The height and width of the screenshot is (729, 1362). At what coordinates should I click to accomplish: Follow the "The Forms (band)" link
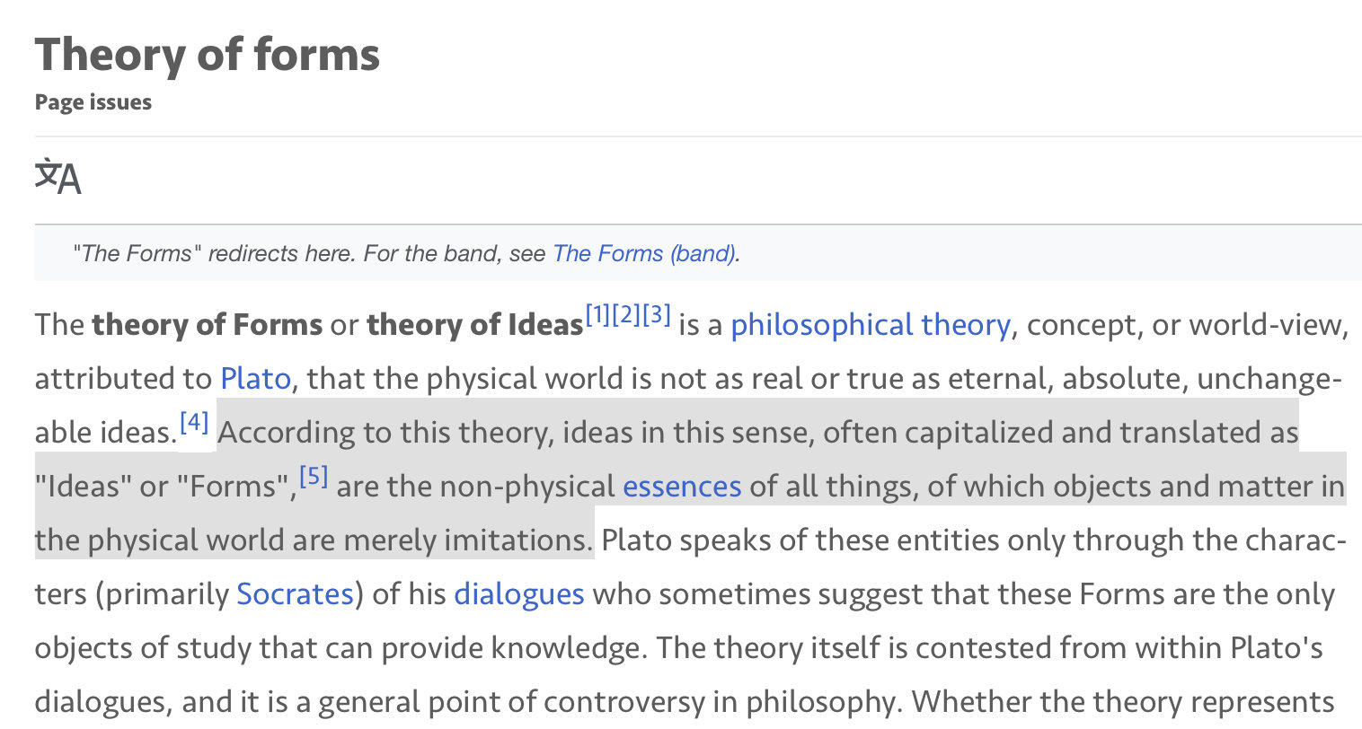tap(644, 254)
